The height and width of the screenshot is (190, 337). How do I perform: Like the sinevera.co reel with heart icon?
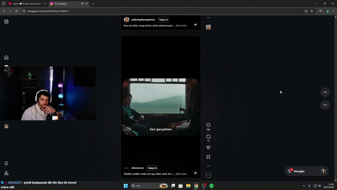tap(208, 125)
